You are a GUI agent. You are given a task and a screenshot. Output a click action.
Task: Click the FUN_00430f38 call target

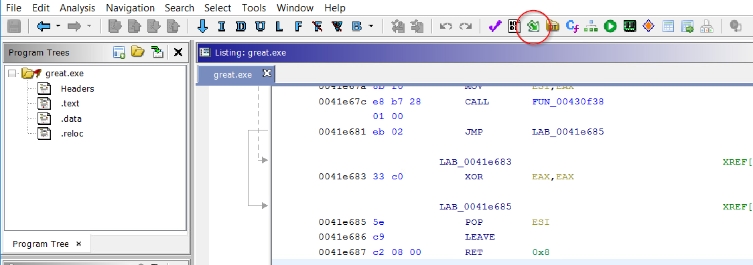click(565, 102)
